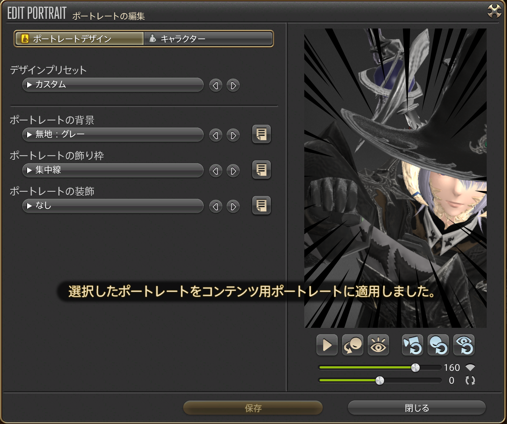This screenshot has height=424, width=507.
Task: Select the ポートレートデザイン tab
Action: coord(79,38)
